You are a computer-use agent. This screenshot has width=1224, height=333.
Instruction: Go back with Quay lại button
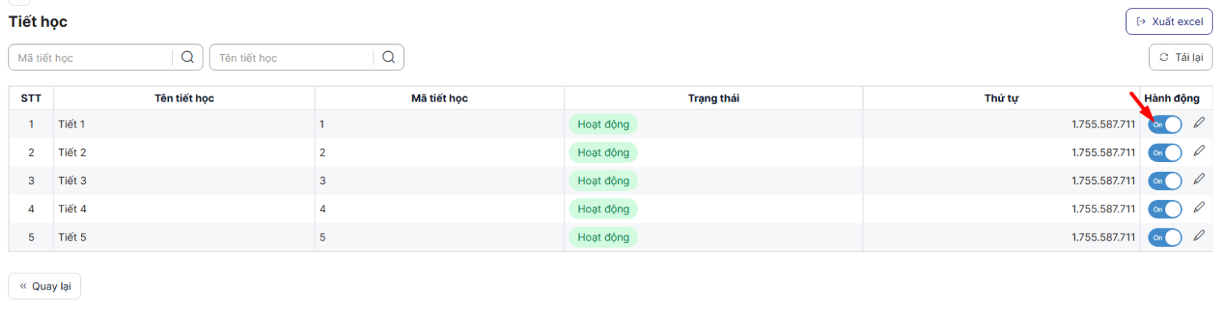pyautogui.click(x=44, y=286)
